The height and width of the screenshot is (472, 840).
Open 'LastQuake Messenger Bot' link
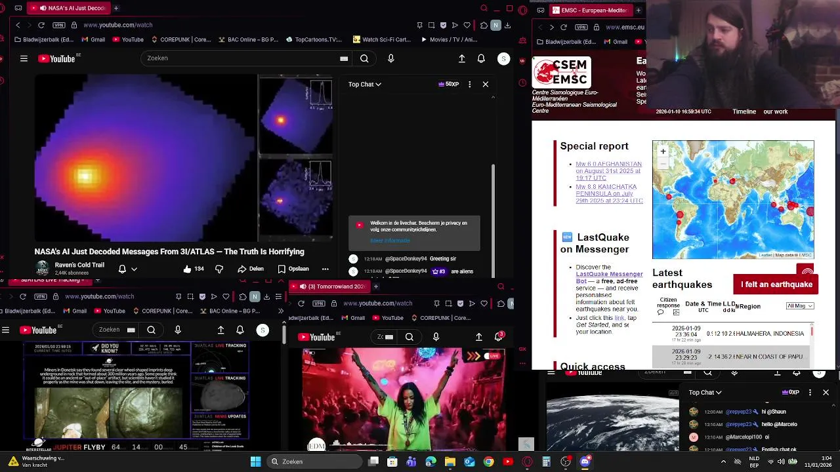[609, 277]
